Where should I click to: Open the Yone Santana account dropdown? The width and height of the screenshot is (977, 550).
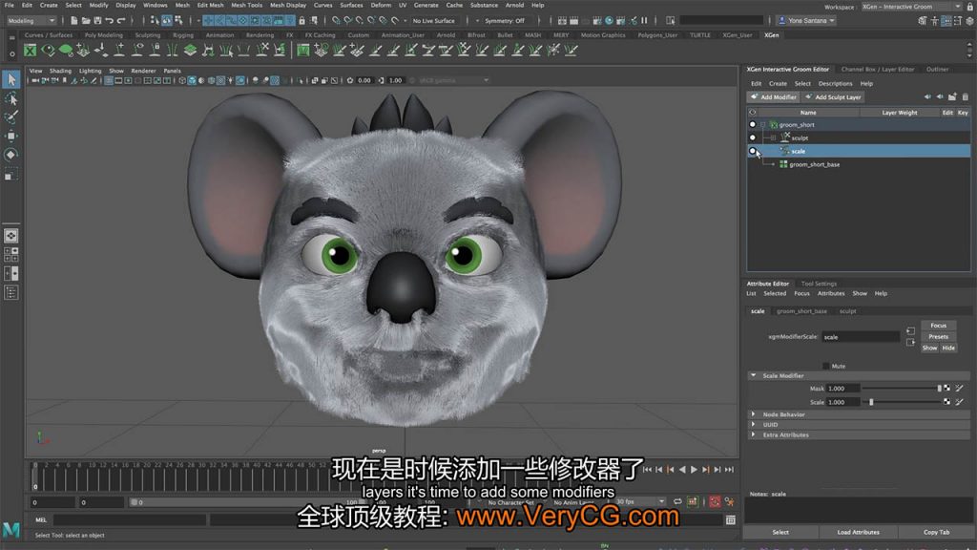807,21
